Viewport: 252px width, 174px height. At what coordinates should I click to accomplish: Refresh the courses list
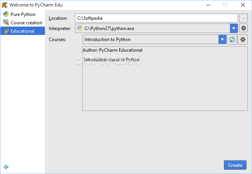click(232, 39)
